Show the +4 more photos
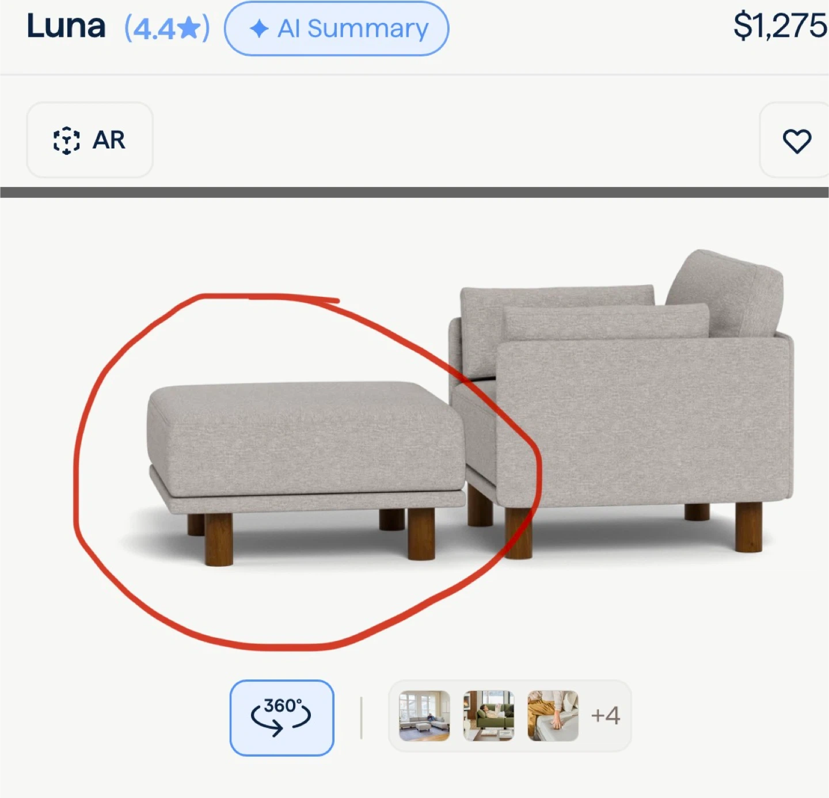This screenshot has height=798, width=829. click(606, 715)
